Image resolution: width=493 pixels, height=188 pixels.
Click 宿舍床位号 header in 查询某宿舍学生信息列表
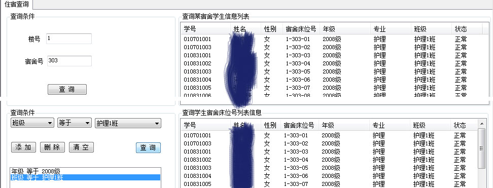pyautogui.click(x=301, y=29)
